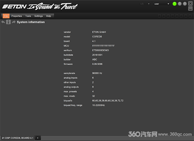Add a new device tab with plus button
This screenshot has width=194, height=141.
click(38, 138)
